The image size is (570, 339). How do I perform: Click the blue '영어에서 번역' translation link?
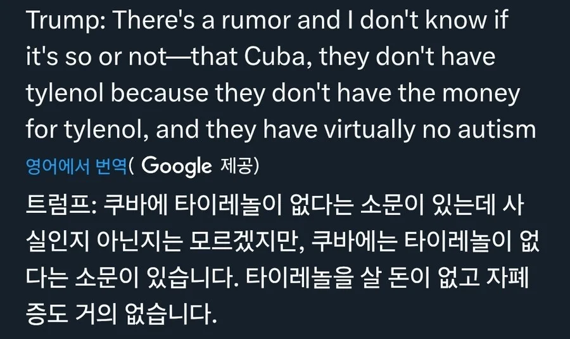coord(76,166)
